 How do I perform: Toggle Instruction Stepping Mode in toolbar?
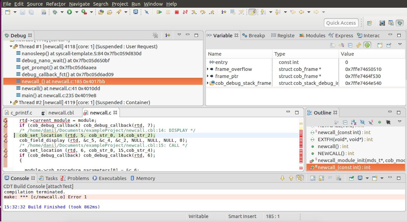(x=224, y=12)
